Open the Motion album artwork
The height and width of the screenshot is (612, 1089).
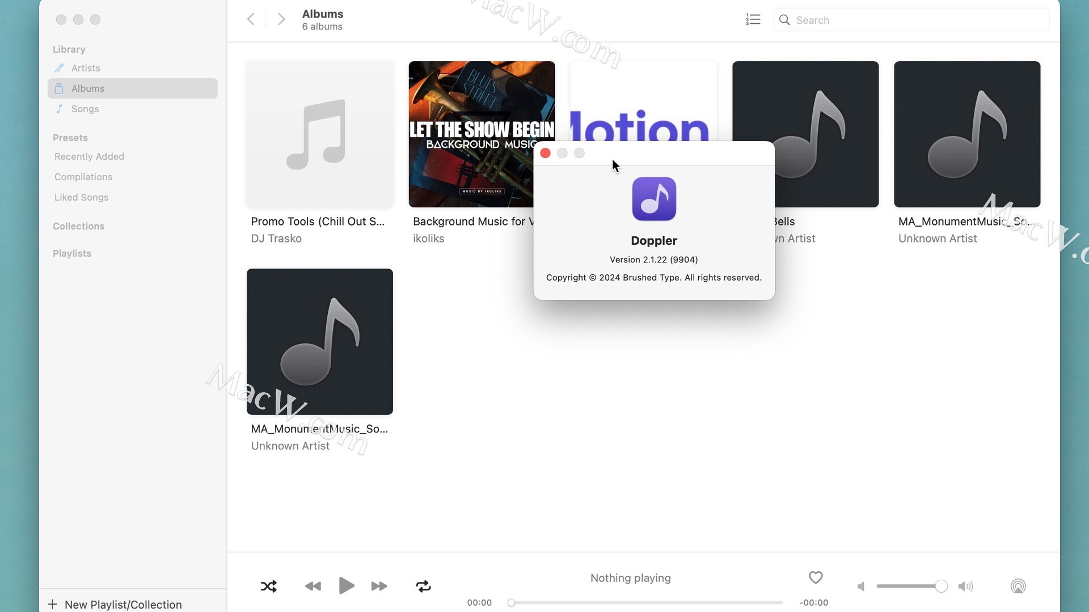[643, 101]
